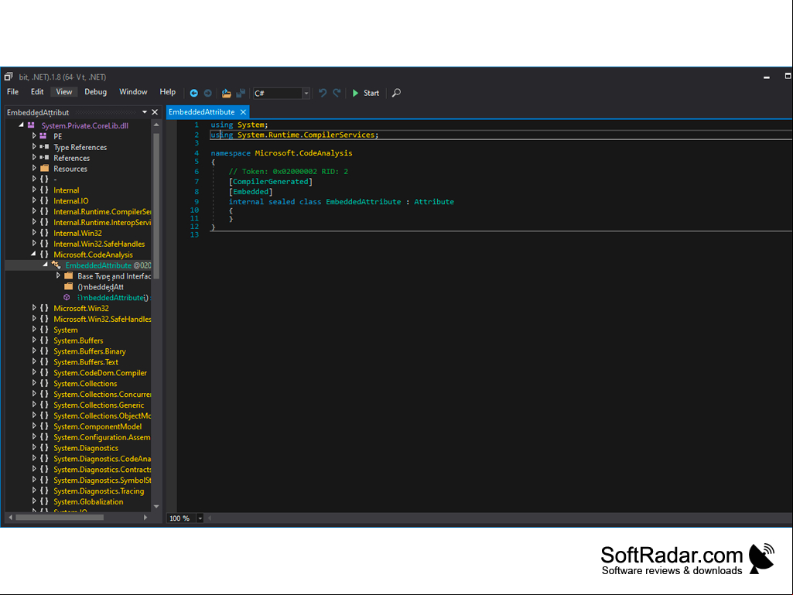793x595 pixels.
Task: Collapse the System.Private.CoreLib.dll node
Action: point(21,125)
